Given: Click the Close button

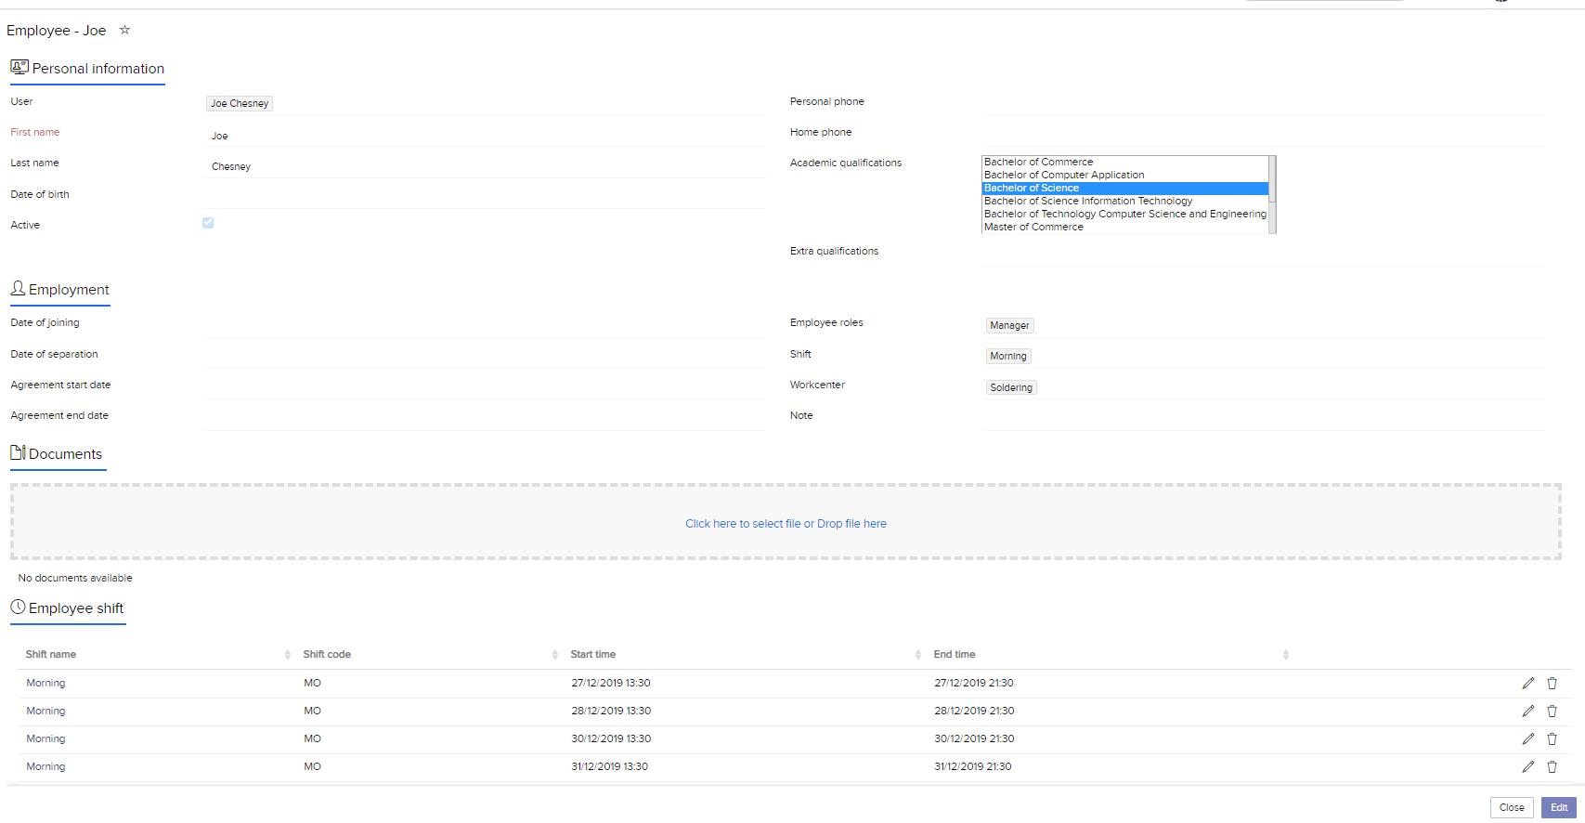Looking at the screenshot, I should pyautogui.click(x=1511, y=807).
